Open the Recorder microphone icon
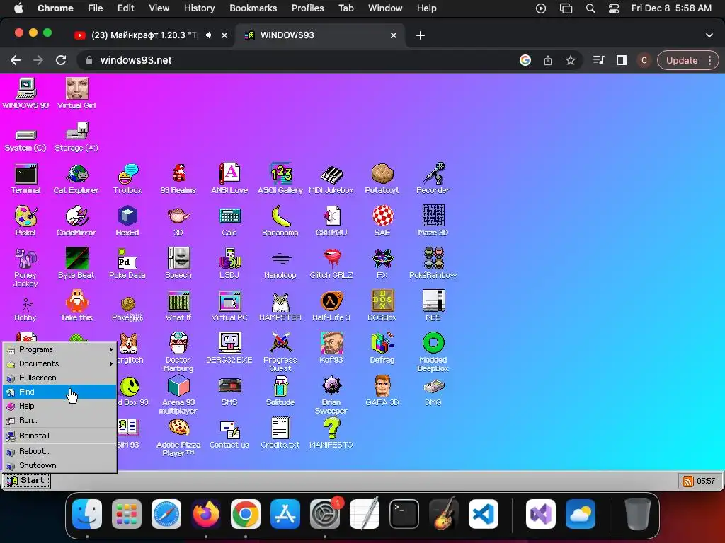725x543 pixels. (x=433, y=179)
